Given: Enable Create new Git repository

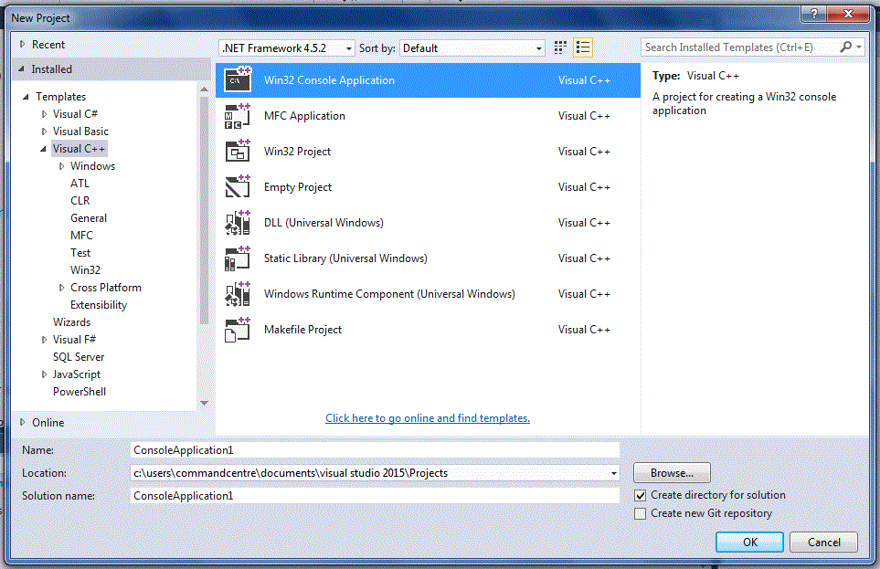Looking at the screenshot, I should tap(640, 513).
